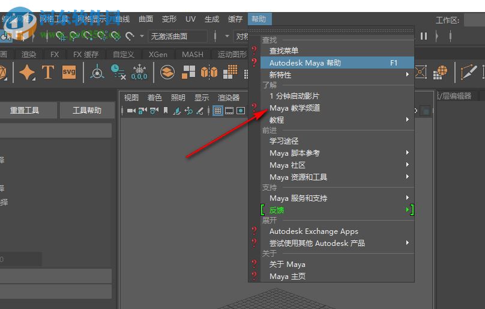The height and width of the screenshot is (309, 485).
Task: Expand the Maya 脚本参考 submenu
Action: pos(337,153)
